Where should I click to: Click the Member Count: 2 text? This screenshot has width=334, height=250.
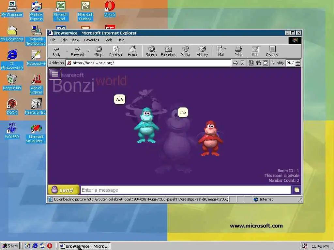coord(284,180)
